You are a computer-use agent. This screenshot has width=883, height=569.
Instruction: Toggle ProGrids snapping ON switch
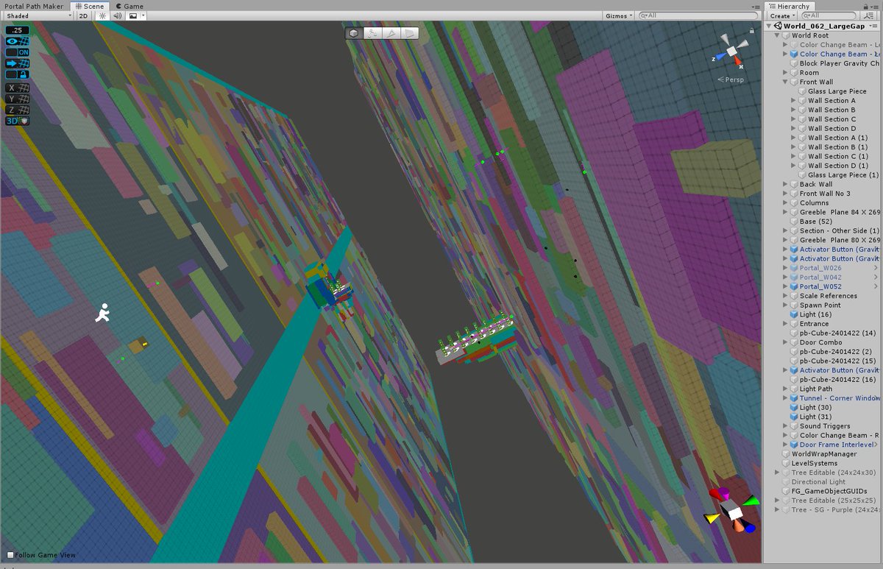pyautogui.click(x=18, y=52)
